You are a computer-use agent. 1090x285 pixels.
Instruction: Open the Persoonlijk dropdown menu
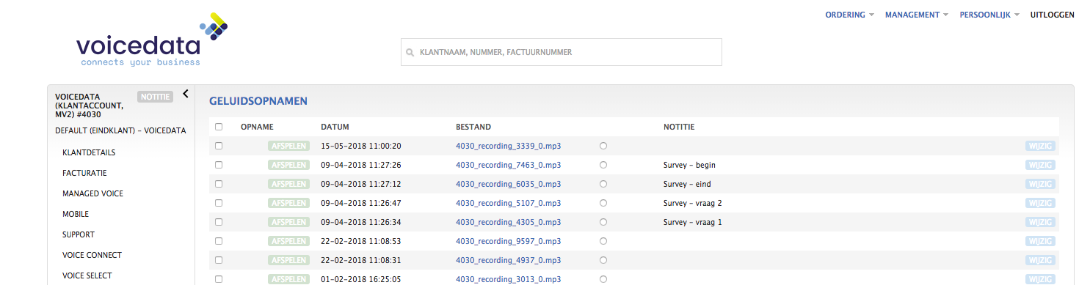tap(989, 15)
